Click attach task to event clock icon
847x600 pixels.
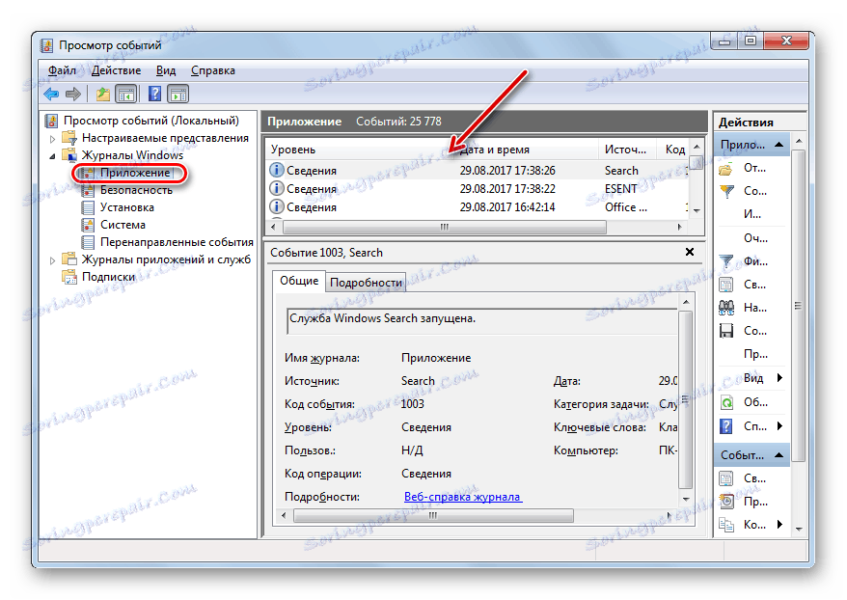click(726, 502)
